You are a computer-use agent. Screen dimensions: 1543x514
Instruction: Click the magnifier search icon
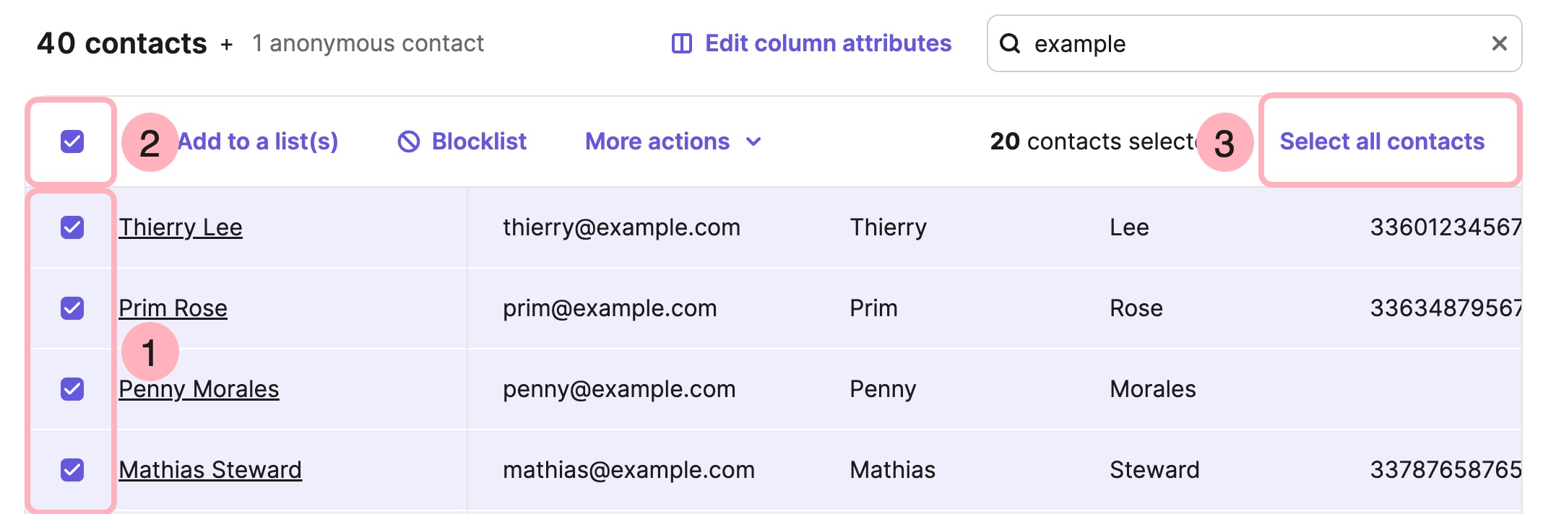point(1009,44)
